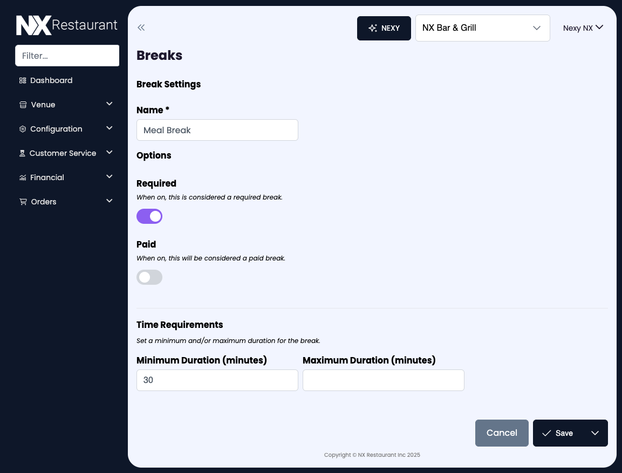Click the Customer Service person icon
Viewport: 622px width, 473px height.
click(x=23, y=153)
